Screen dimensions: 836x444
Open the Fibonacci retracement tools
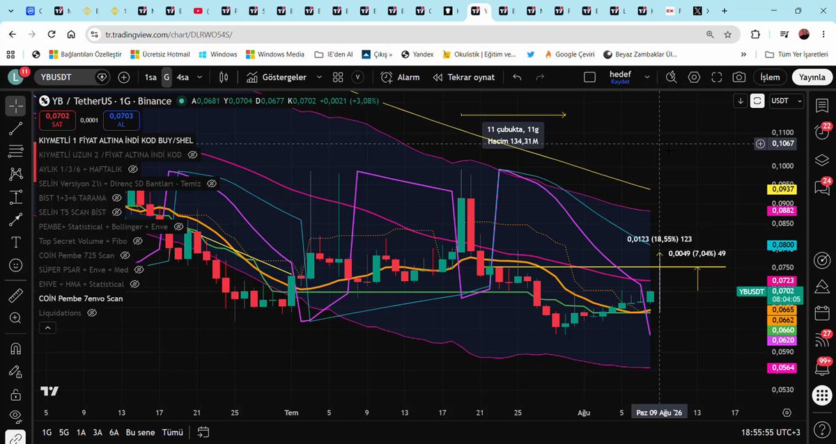pos(15,151)
